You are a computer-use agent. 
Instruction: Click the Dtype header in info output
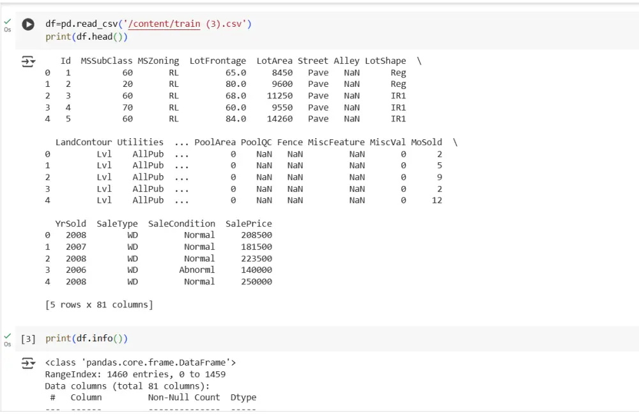pyautogui.click(x=243, y=397)
